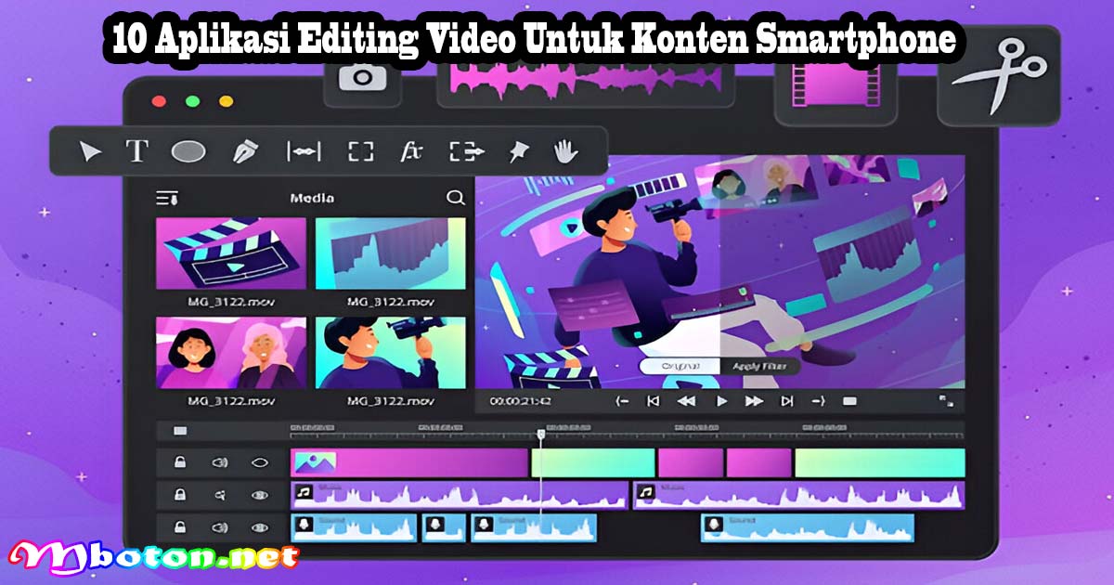Viewport: 1114px width, 585px height.
Task: Select the Hand pan tool
Action: 565,151
